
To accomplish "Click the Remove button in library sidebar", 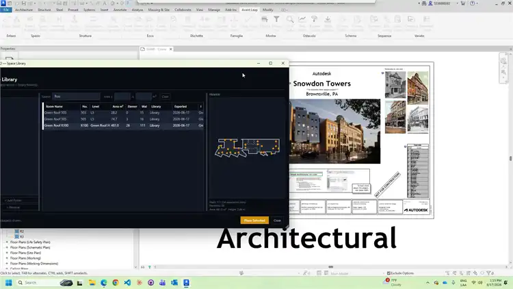I will click(20, 208).
